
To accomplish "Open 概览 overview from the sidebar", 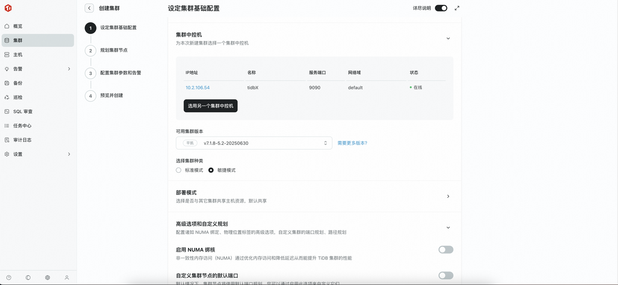I will coord(18,26).
